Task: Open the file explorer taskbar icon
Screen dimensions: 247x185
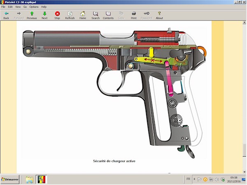Action: coord(30,180)
